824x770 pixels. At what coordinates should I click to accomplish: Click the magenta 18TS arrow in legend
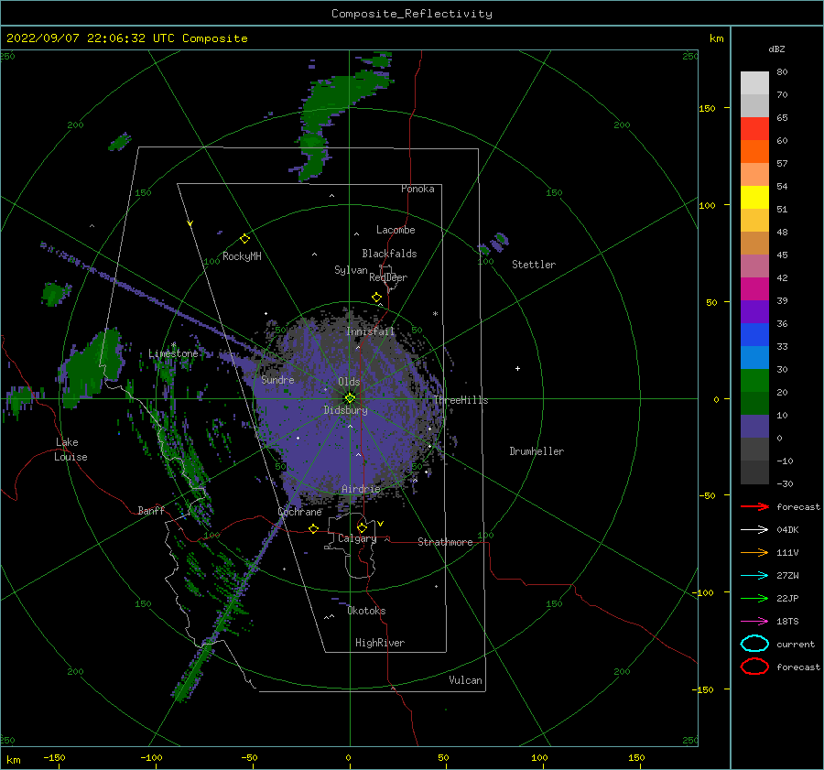[754, 622]
